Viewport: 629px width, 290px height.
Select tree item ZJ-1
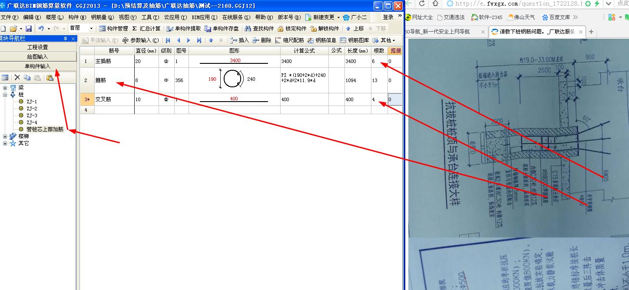(32, 102)
